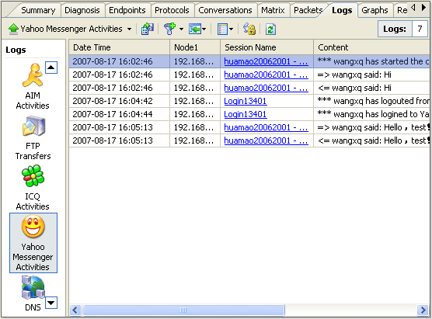Screen dimensions: 432x319
Task: Click the green up-arrow icon in toolbar
Action: [13, 29]
